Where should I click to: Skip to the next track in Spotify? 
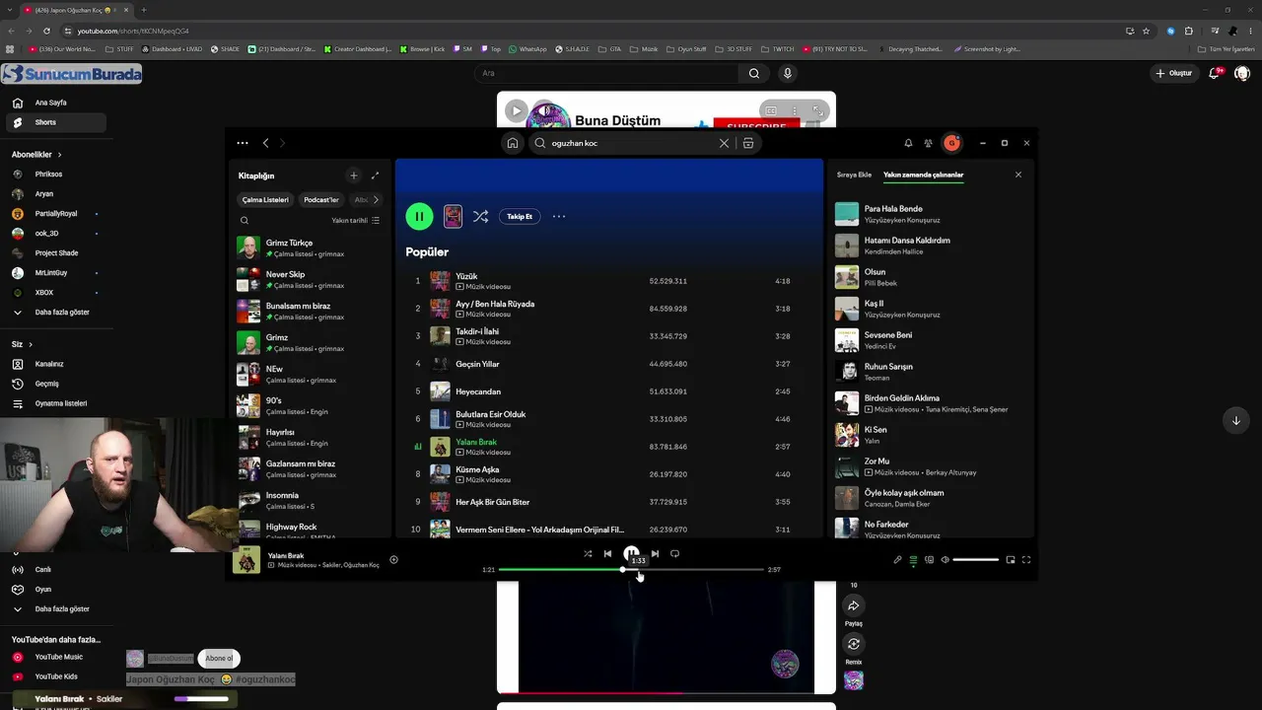pos(655,554)
